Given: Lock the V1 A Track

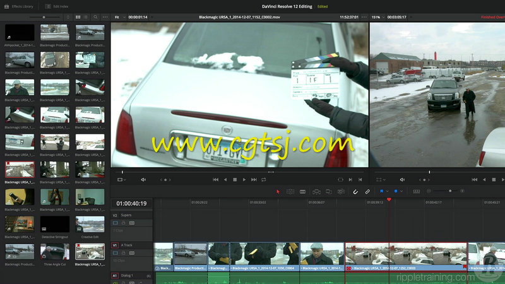Looking at the screenshot, I should [123, 253].
